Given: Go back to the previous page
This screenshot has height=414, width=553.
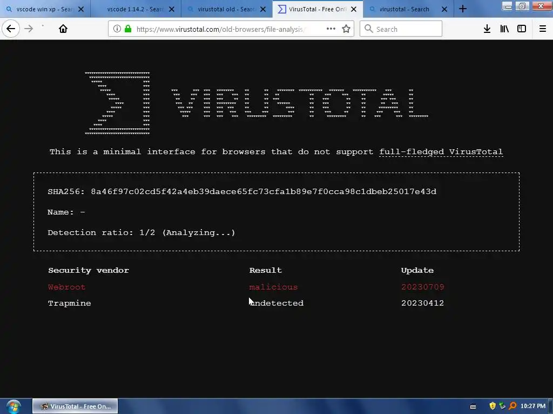Looking at the screenshot, I should [11, 29].
